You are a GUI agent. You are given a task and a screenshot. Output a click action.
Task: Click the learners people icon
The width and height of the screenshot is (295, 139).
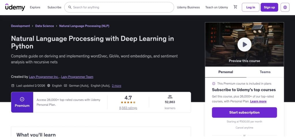tap(170, 97)
